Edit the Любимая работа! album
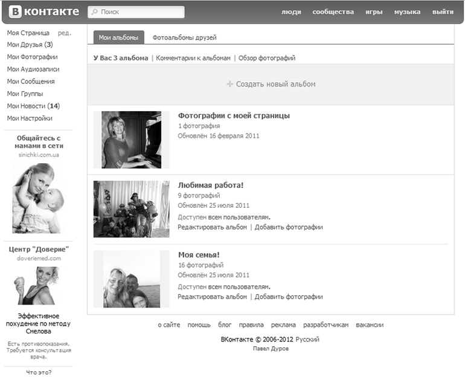Viewport: 465px width, 377px height. 213,227
